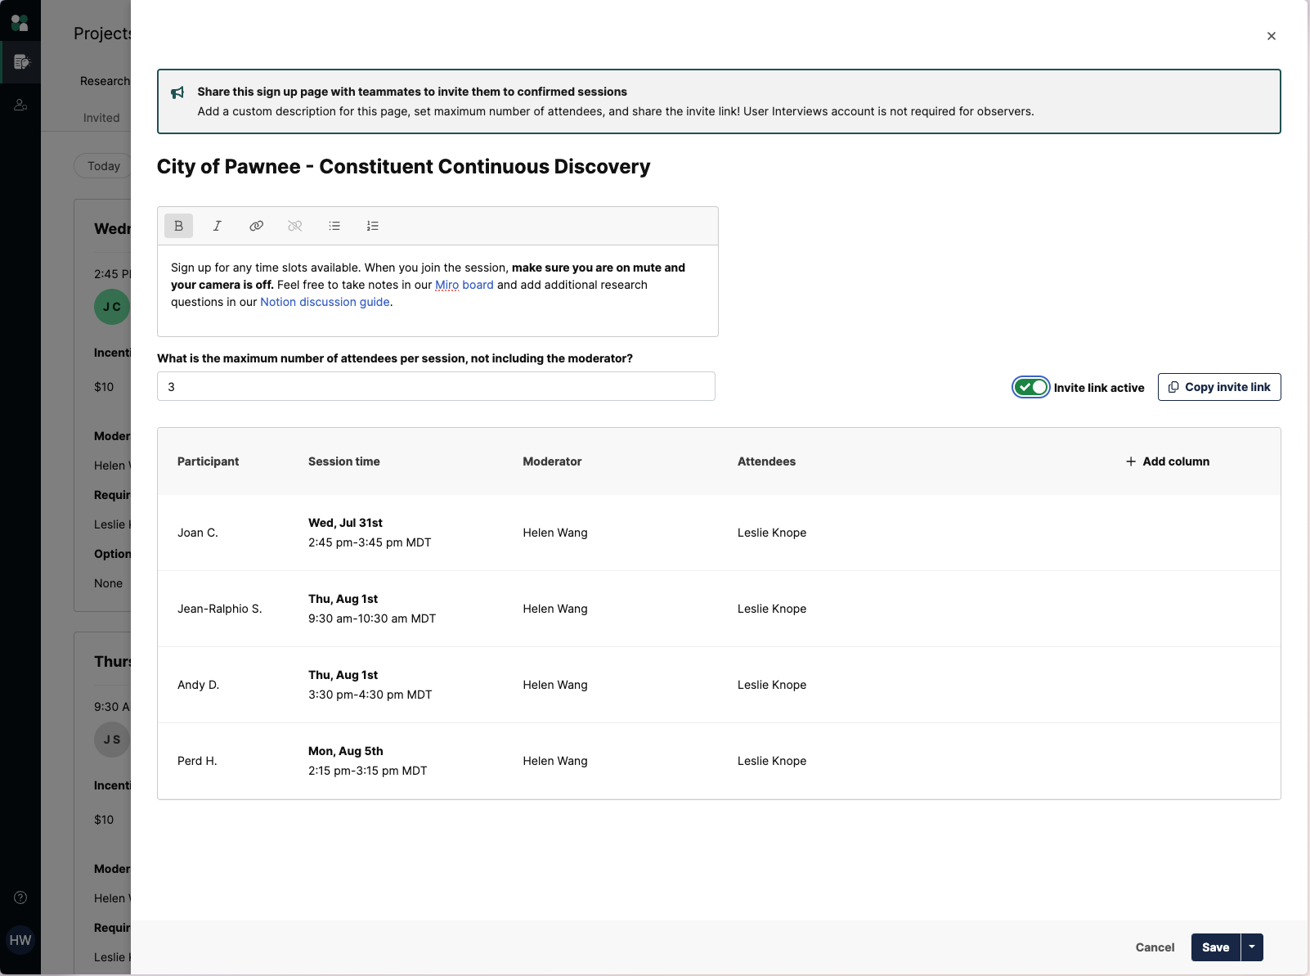Click the copy icon in Copy invite link
The image size is (1310, 976).
tap(1173, 387)
